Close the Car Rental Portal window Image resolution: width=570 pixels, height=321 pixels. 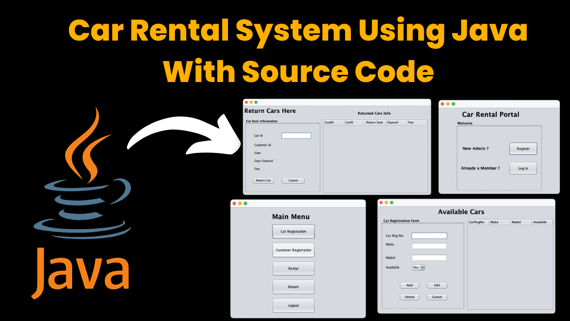pos(443,104)
